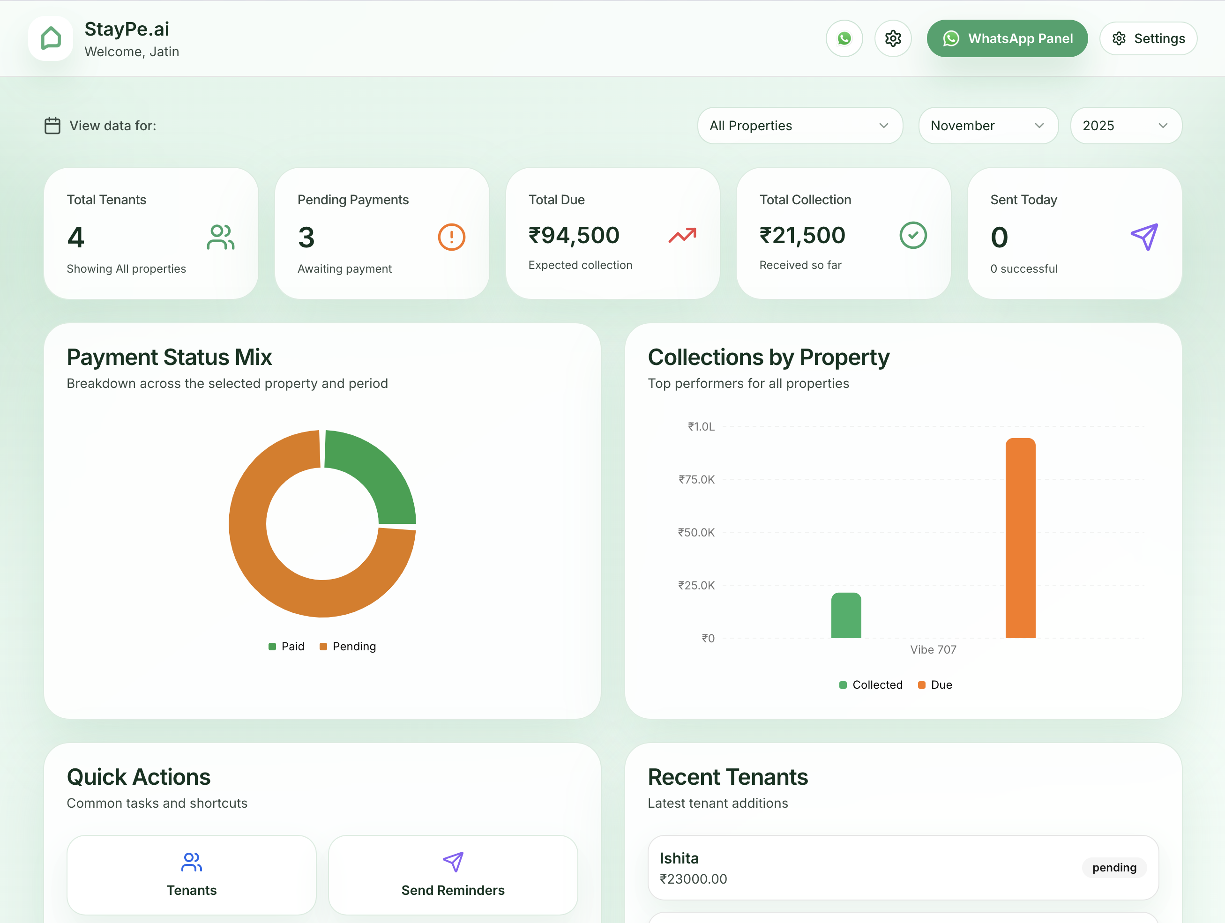Open the Settings button in header
The image size is (1225, 923).
click(x=1148, y=38)
